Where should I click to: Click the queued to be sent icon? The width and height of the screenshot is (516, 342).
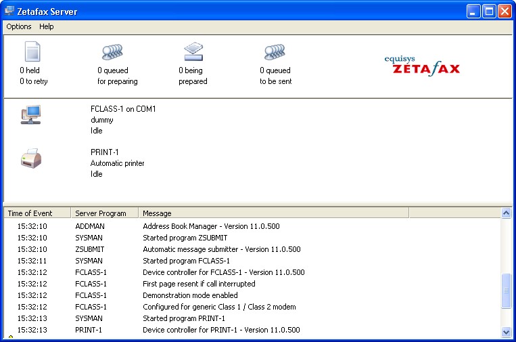click(x=275, y=52)
